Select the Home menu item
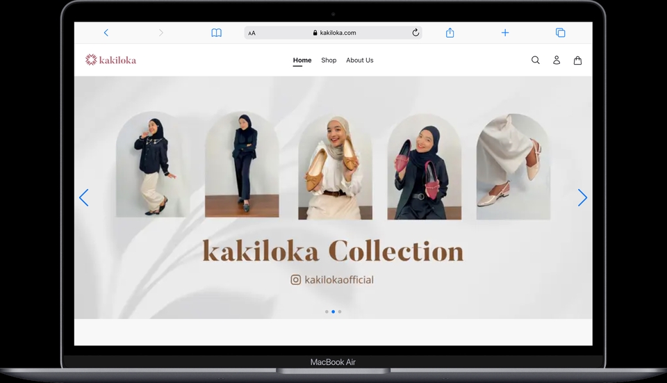 (302, 60)
